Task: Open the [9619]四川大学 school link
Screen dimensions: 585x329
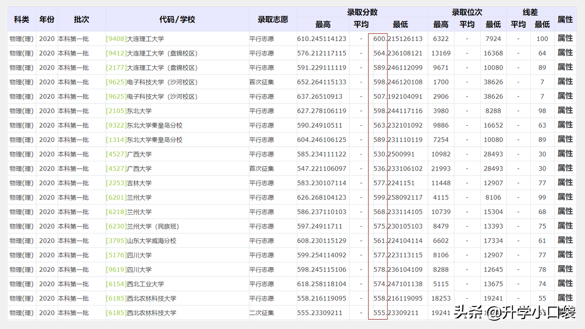Action: pyautogui.click(x=129, y=270)
